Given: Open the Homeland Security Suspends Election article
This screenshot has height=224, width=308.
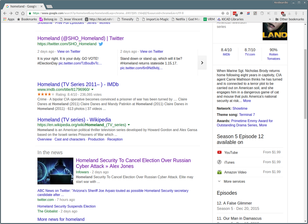Looking at the screenshot, I should (x=66, y=206).
